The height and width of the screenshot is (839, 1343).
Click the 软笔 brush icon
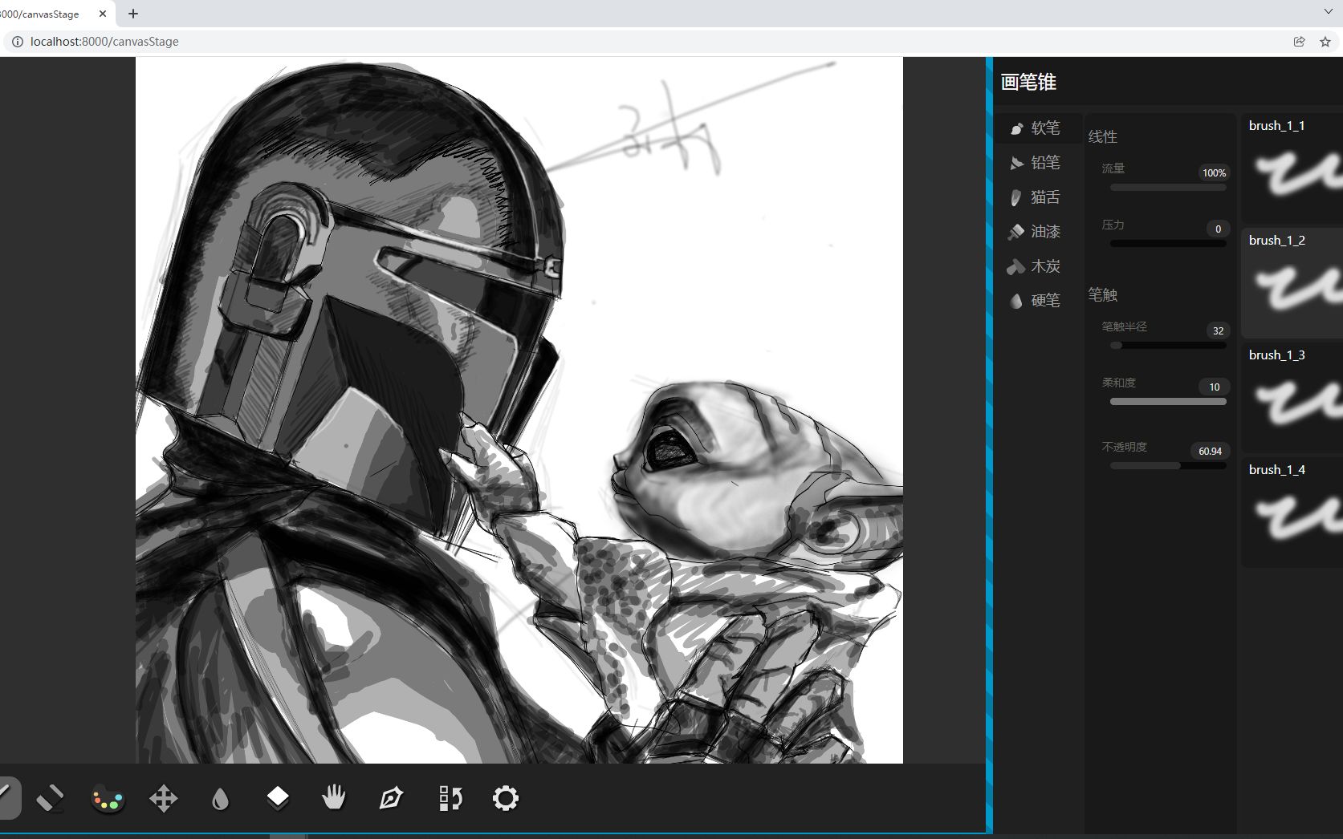point(1016,128)
